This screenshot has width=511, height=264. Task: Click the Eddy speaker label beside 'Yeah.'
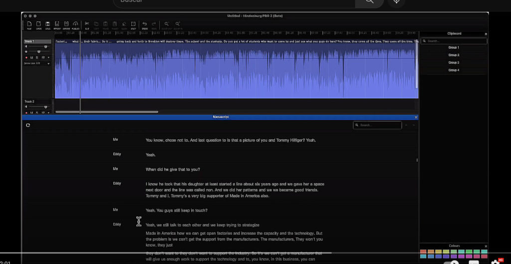[117, 154]
